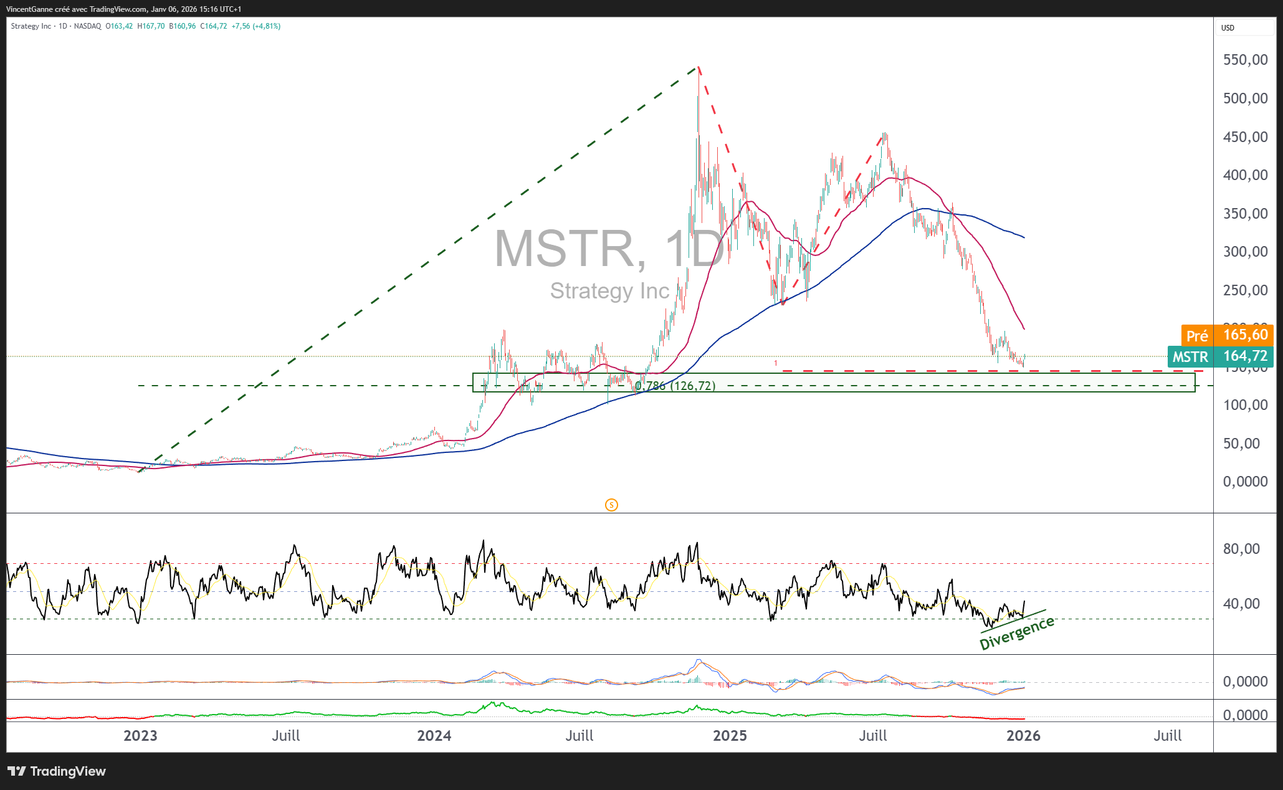1283x790 pixels.
Task: Click the 80,00 level on RSI scale
Action: point(1241,549)
